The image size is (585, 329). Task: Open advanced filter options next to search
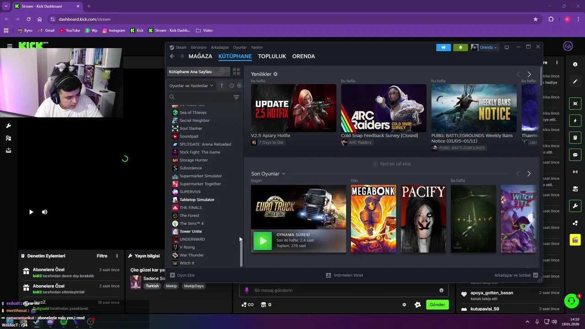tap(236, 97)
